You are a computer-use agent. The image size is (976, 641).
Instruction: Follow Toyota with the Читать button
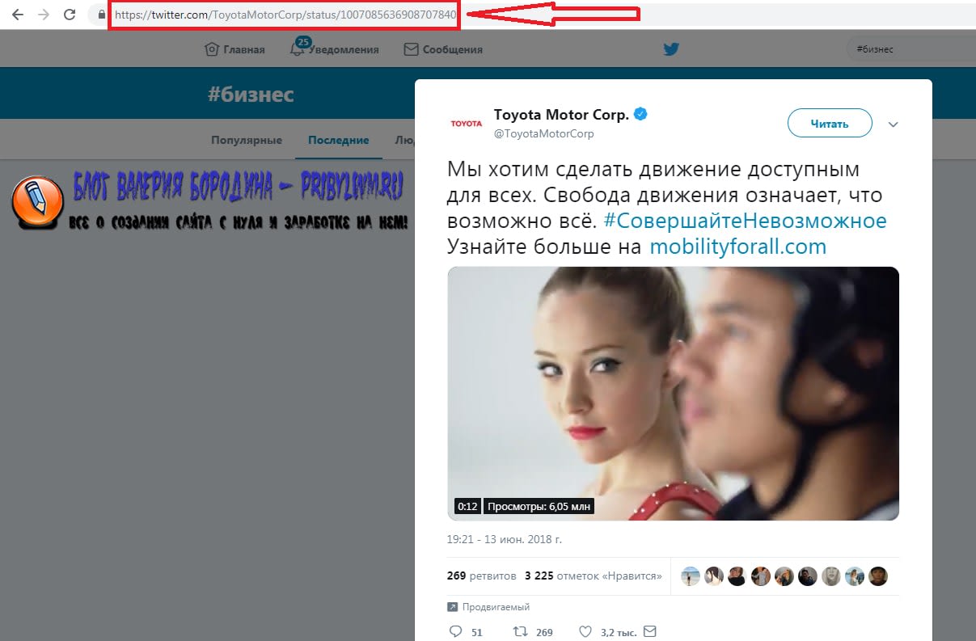[830, 124]
